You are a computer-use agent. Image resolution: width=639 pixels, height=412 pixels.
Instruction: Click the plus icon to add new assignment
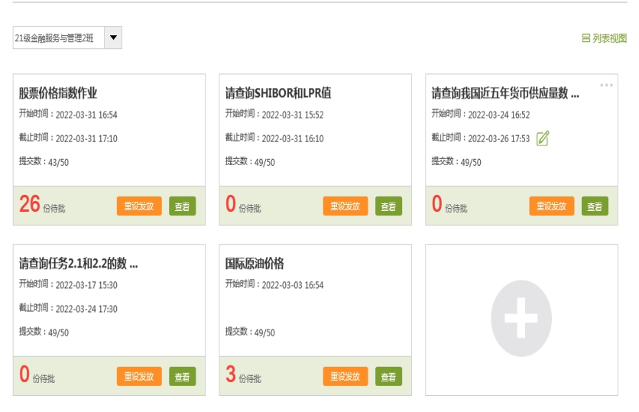click(521, 320)
